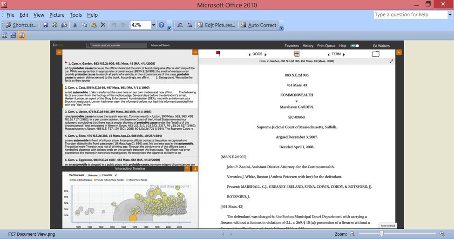Click the orange up arrow on Interactive Timeline bar
454x239 pixels.
tap(187, 168)
